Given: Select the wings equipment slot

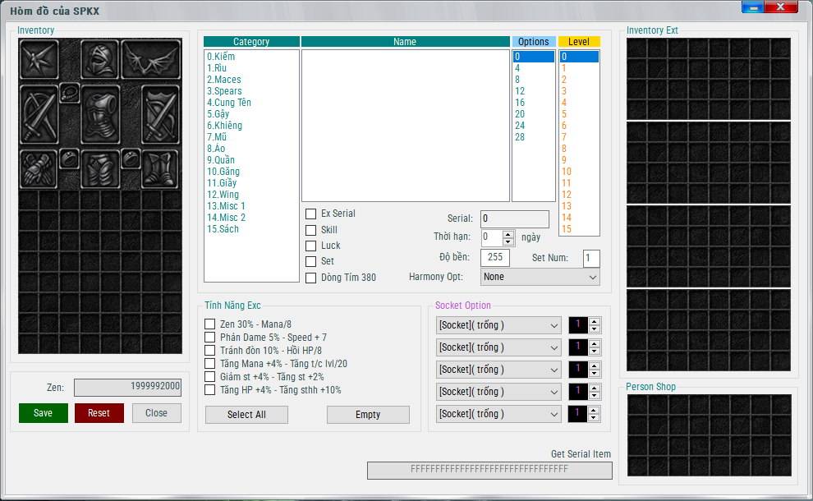Looking at the screenshot, I should pos(151,60).
